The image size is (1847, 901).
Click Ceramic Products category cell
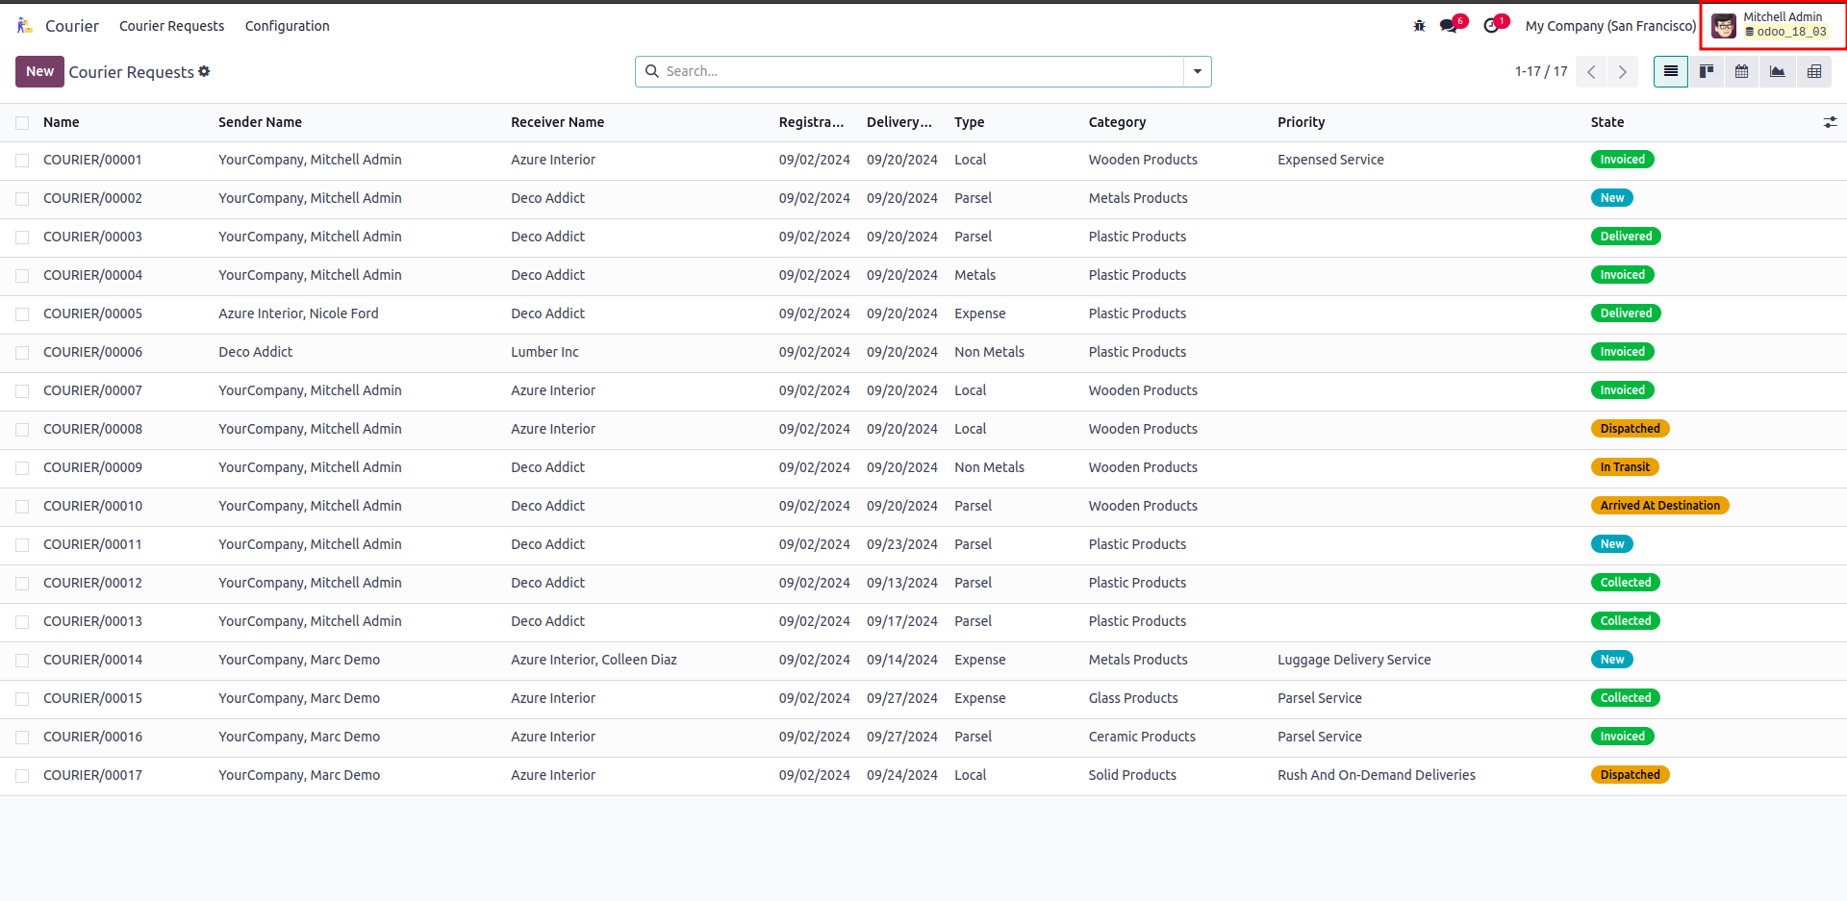(1142, 737)
